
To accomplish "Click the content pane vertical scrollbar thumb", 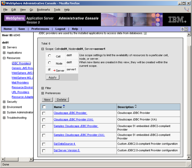I will (x=189, y=100).
